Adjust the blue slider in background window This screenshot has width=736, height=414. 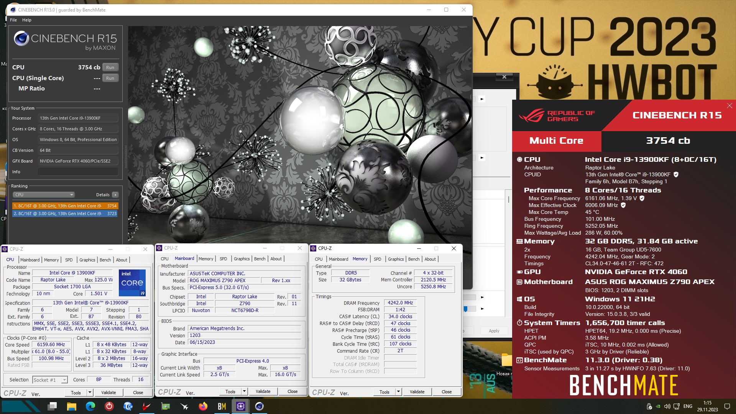pos(465,309)
